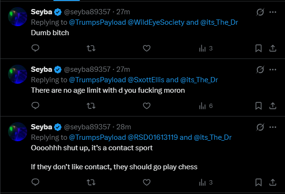Open more options on second post
Image resolution: width=285 pixels, height=194 pixels.
(273, 69)
